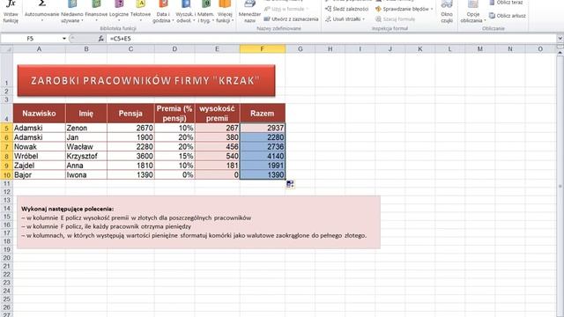Click the instructions text box
This screenshot has height=317, width=564.
pyautogui.click(x=198, y=222)
